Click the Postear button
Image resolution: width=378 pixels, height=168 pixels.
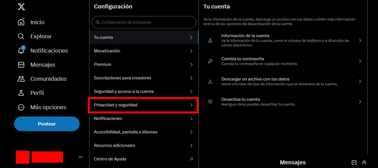click(x=47, y=124)
